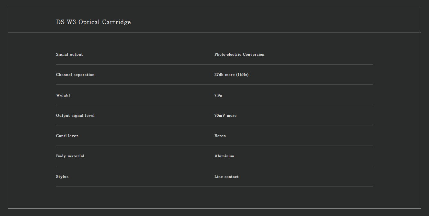
Task: Select the Signal output label
Action: pos(70,55)
